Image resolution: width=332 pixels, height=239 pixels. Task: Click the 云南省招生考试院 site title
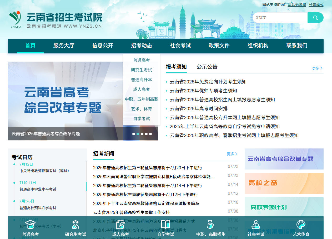(x=64, y=17)
